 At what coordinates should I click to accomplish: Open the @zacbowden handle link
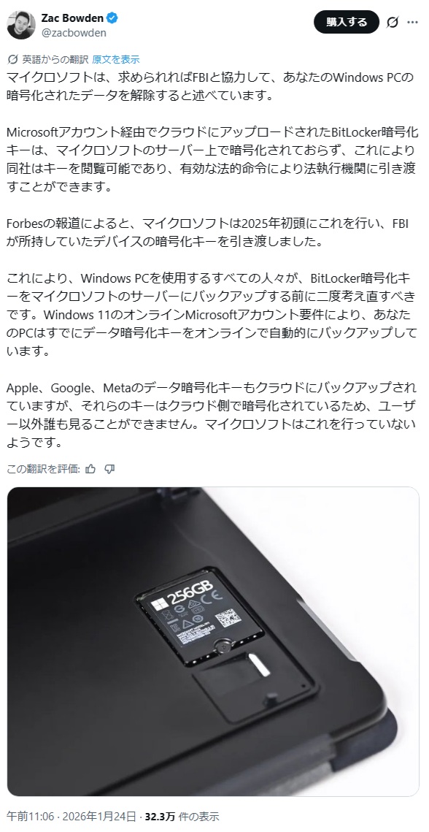pyautogui.click(x=74, y=32)
